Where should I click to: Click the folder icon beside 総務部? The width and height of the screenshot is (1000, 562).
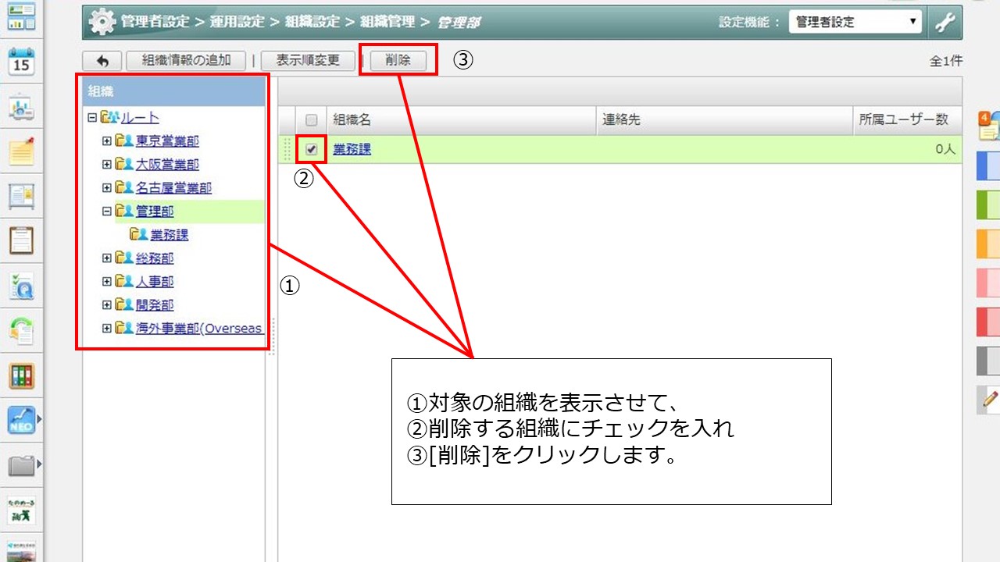tap(124, 258)
